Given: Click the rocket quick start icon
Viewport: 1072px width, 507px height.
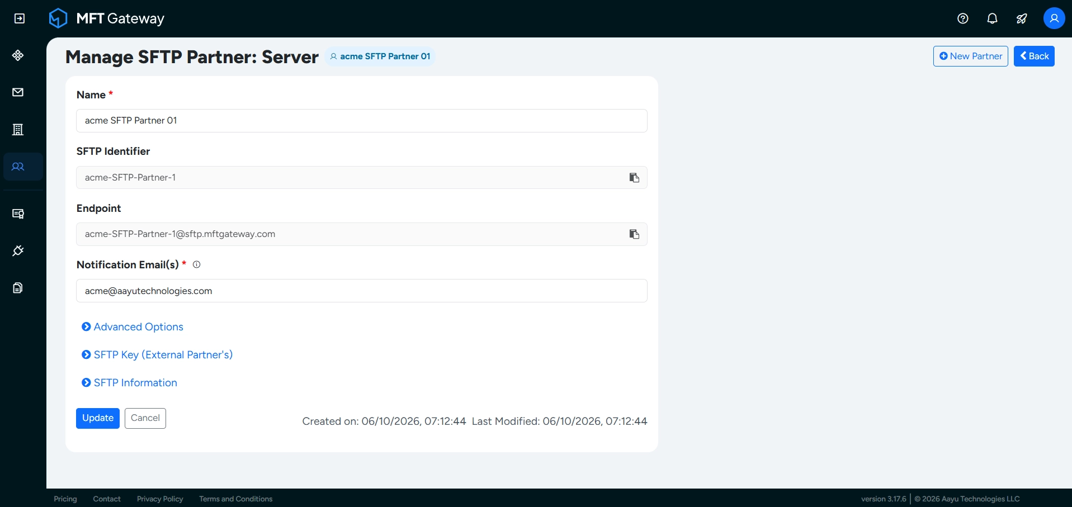Looking at the screenshot, I should click(x=1022, y=18).
